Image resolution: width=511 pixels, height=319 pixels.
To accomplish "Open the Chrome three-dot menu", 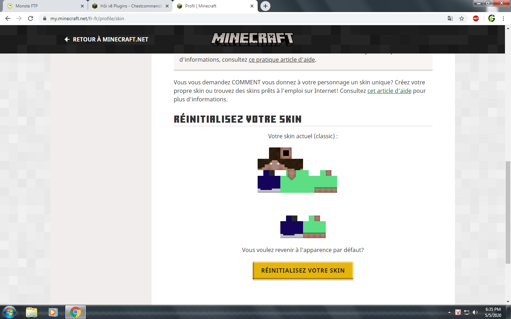I will coord(503,18).
